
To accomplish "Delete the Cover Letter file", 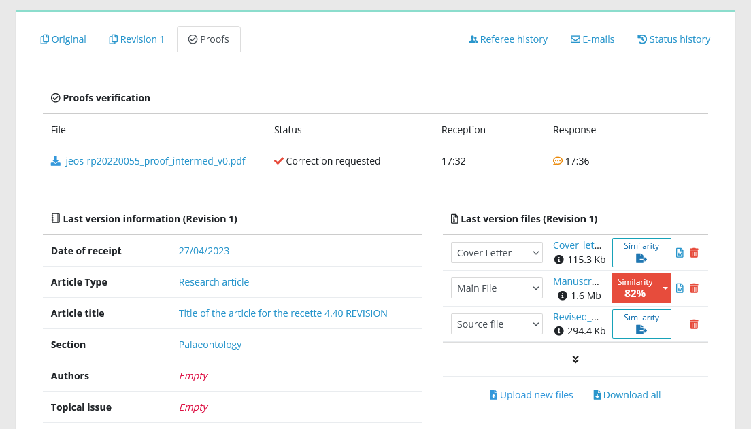I will (x=694, y=253).
